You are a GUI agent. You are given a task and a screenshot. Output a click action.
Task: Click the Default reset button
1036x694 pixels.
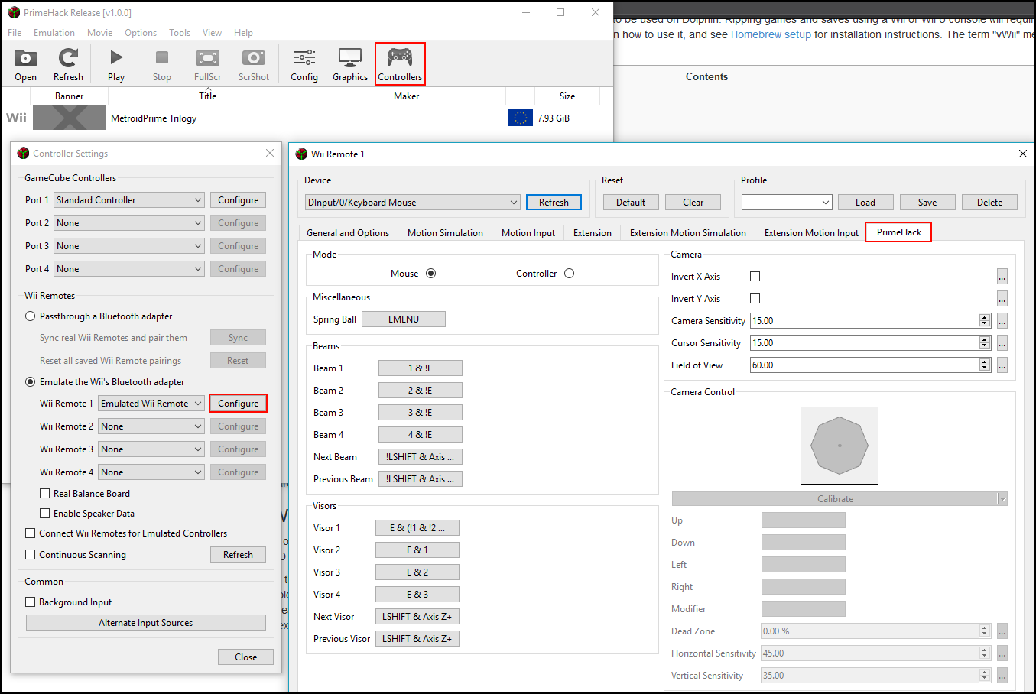pos(631,203)
